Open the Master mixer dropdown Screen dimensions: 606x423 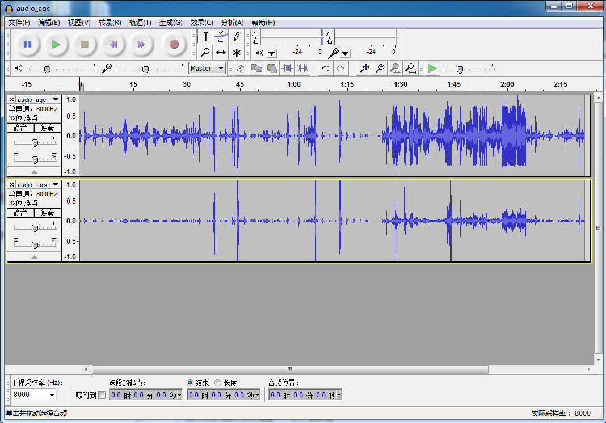pos(207,69)
